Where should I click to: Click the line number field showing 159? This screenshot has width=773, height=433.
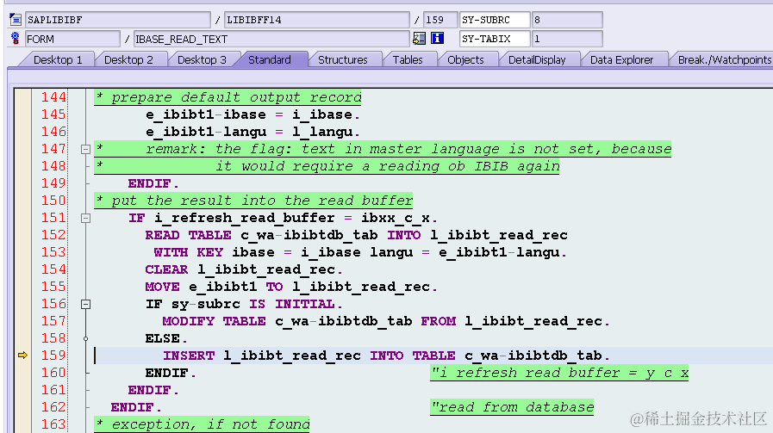click(x=440, y=20)
